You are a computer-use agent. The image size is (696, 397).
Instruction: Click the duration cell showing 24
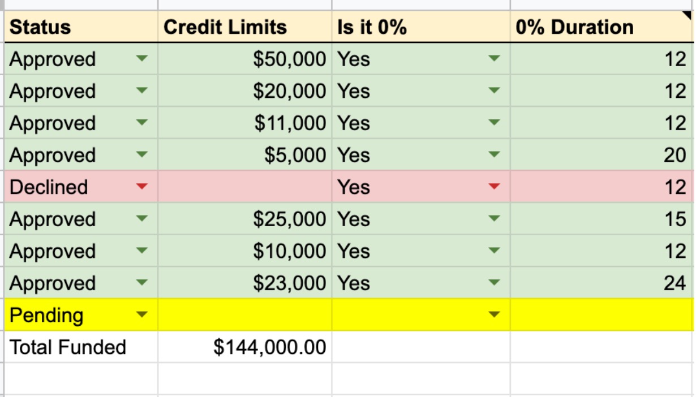pos(601,283)
